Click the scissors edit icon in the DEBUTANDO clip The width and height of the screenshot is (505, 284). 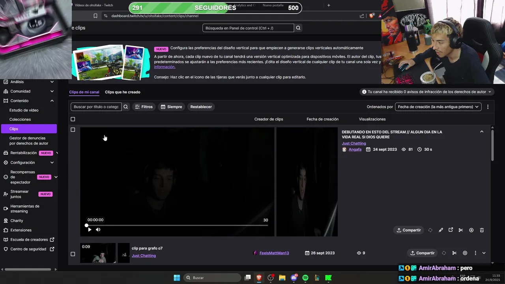[x=460, y=230]
